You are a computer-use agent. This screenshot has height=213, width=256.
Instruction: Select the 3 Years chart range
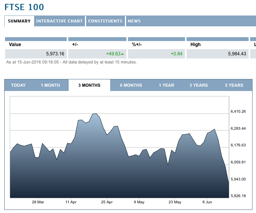click(199, 85)
